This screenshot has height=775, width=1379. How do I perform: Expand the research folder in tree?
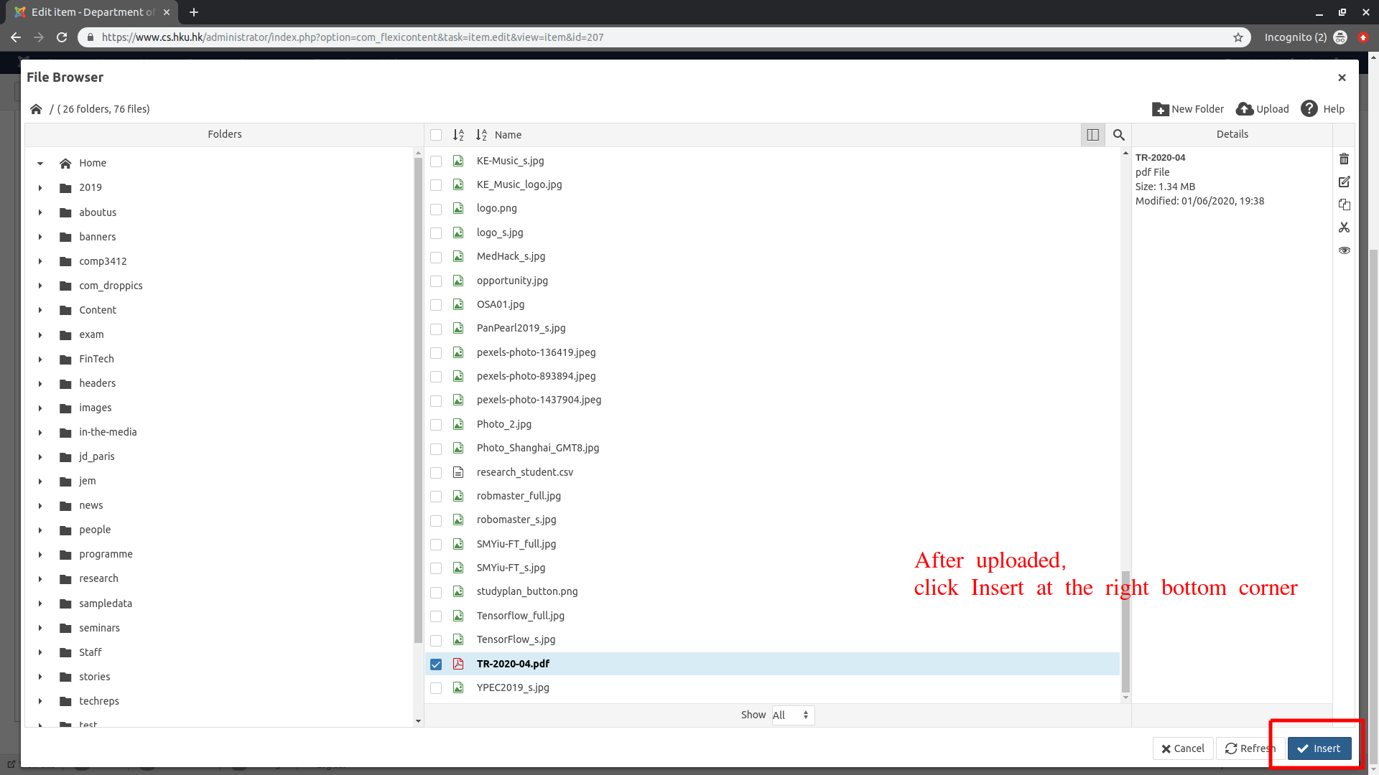39,578
